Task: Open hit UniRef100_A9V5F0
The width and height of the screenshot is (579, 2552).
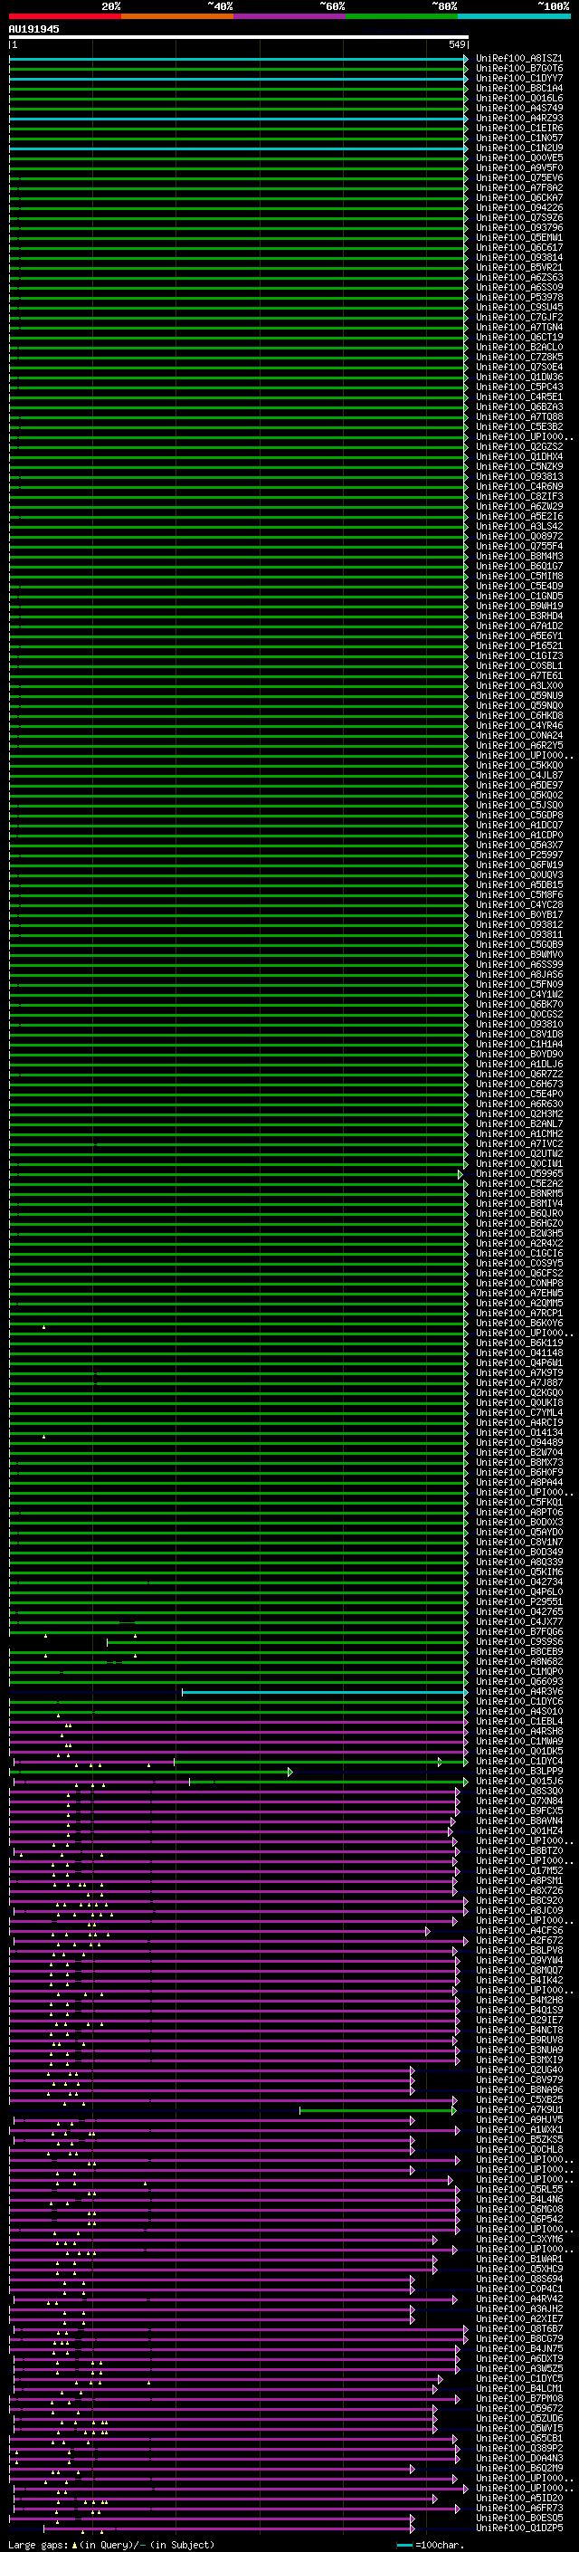Action: click(x=518, y=167)
